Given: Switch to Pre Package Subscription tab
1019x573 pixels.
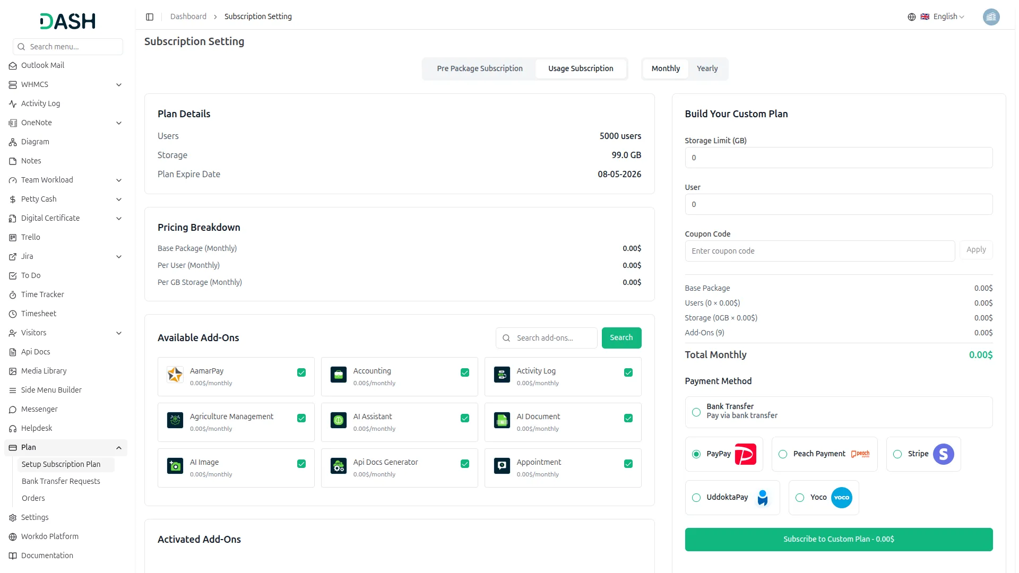Looking at the screenshot, I should tap(480, 69).
